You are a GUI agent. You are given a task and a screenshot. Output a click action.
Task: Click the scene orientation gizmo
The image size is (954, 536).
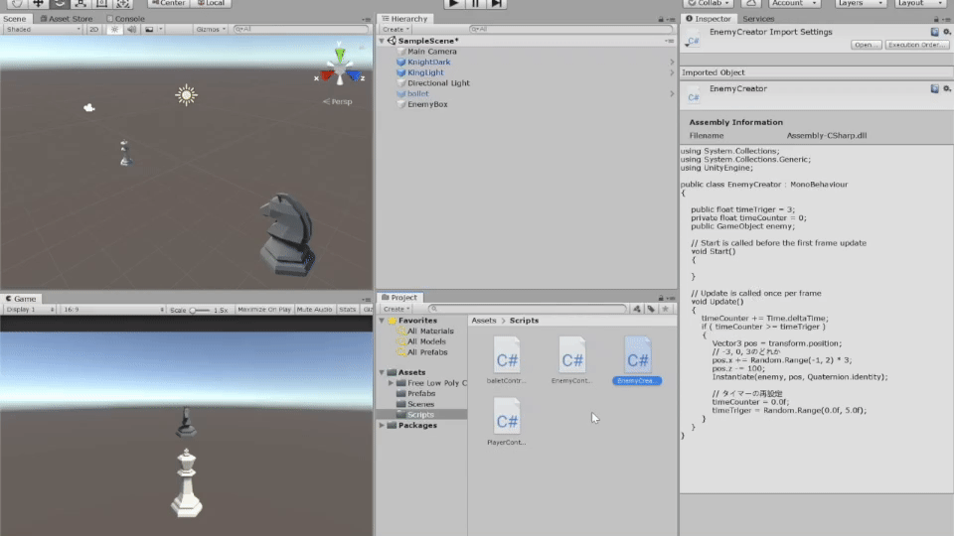[x=340, y=70]
